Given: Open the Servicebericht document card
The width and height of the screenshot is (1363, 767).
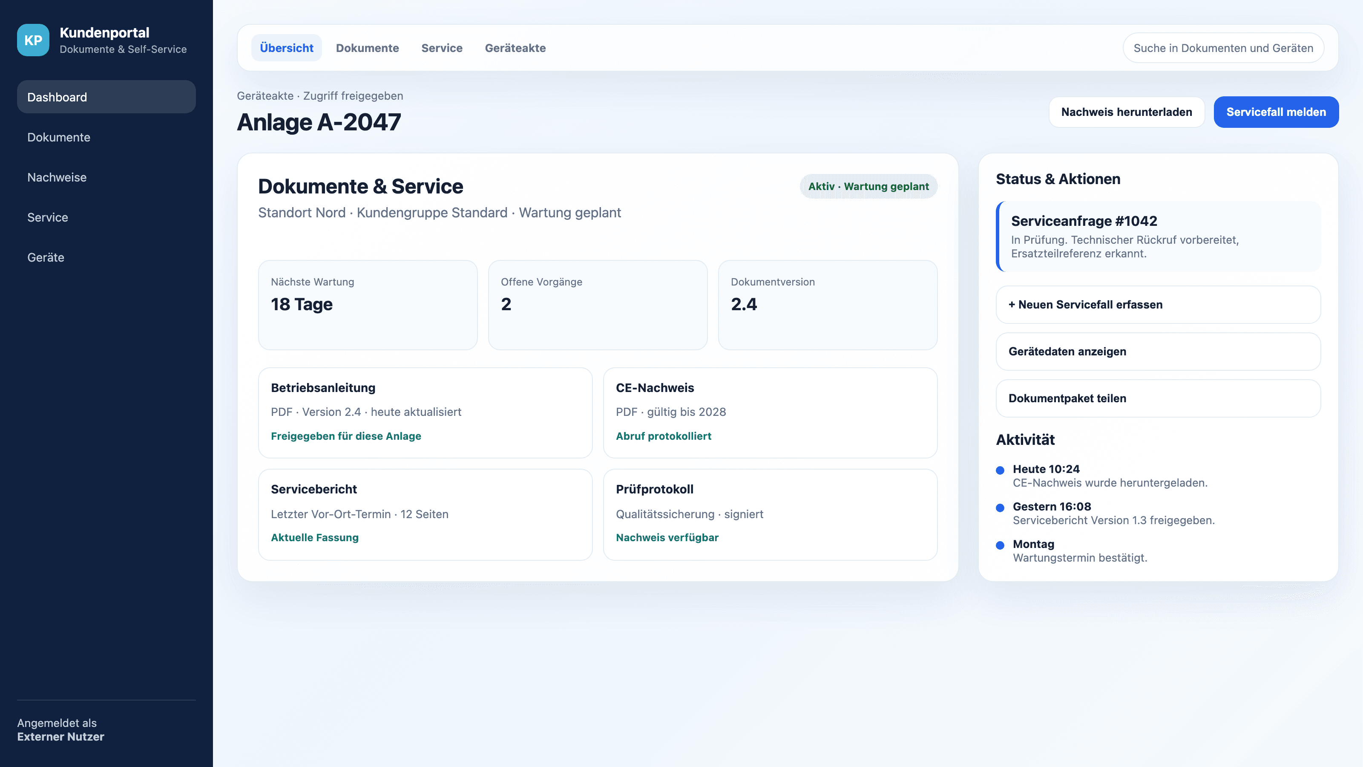Looking at the screenshot, I should 425,514.
